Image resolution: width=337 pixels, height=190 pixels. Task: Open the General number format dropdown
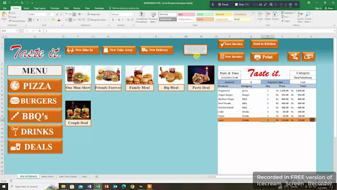(133, 14)
